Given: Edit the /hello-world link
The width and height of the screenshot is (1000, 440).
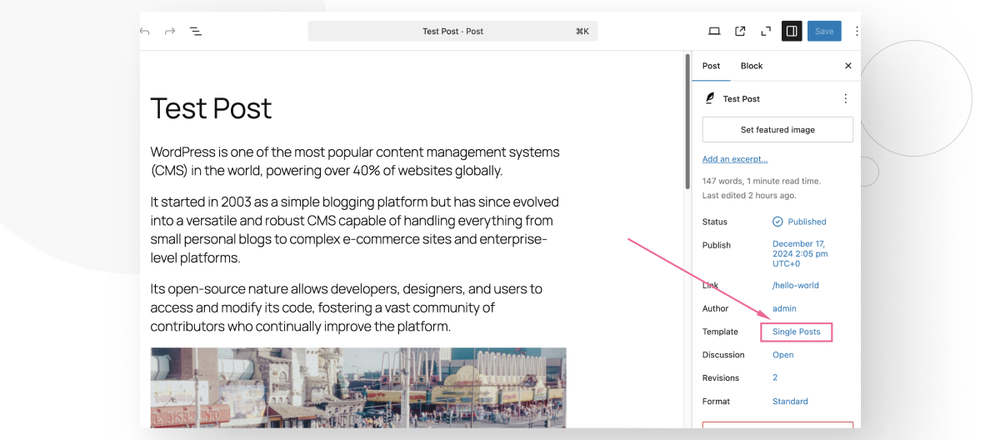Looking at the screenshot, I should click(796, 285).
